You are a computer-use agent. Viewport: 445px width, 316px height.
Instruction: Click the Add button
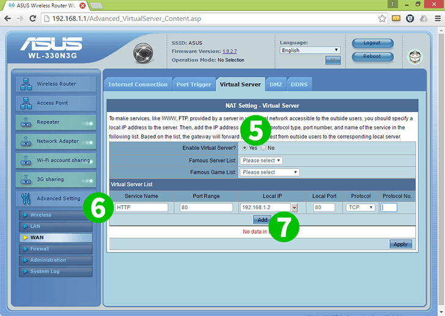[262, 220]
